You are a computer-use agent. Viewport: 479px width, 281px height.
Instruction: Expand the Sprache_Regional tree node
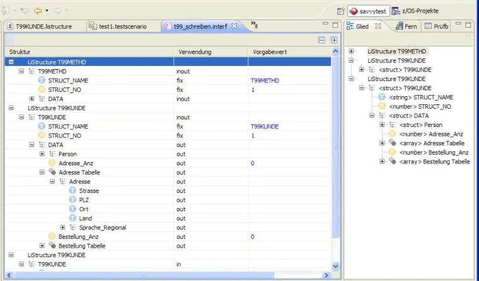pos(62,227)
